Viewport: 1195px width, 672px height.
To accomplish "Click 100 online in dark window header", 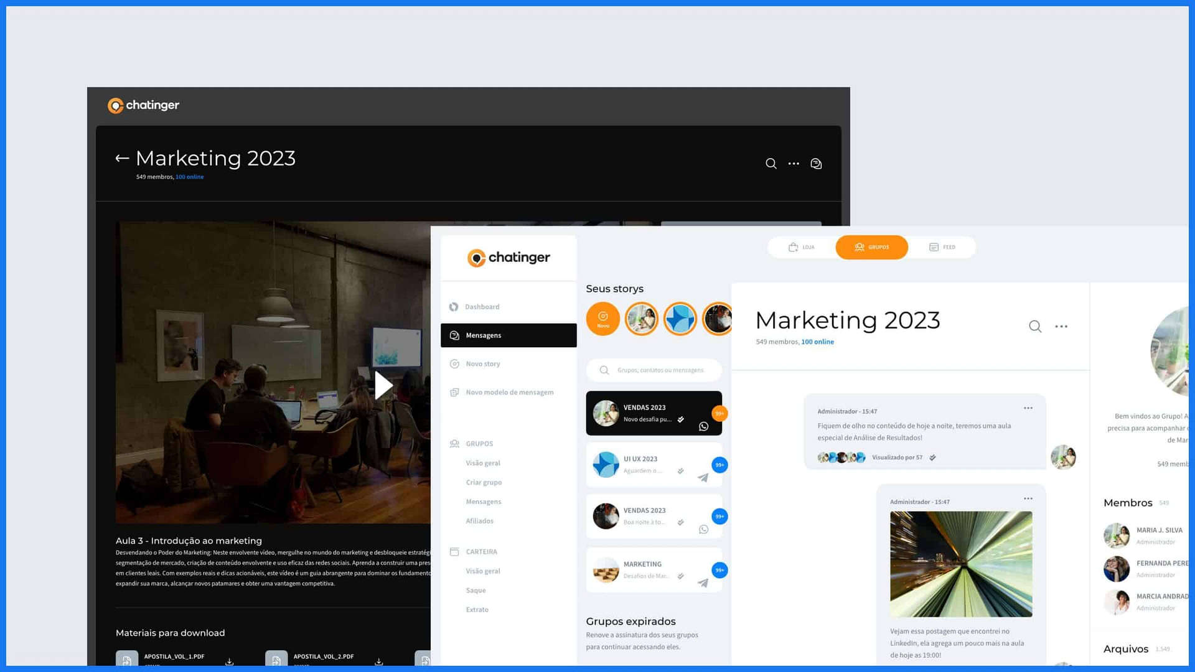I will click(189, 177).
